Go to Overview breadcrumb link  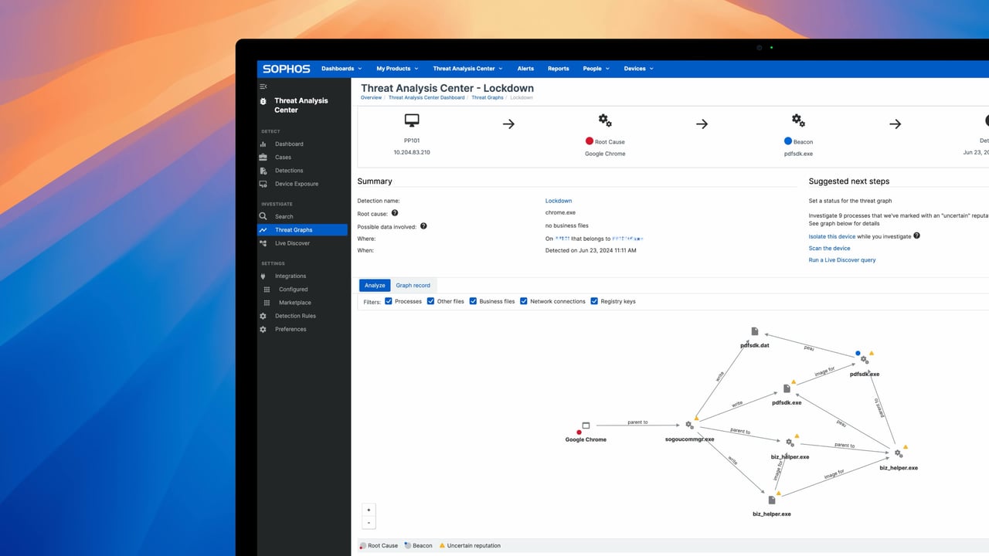point(371,98)
